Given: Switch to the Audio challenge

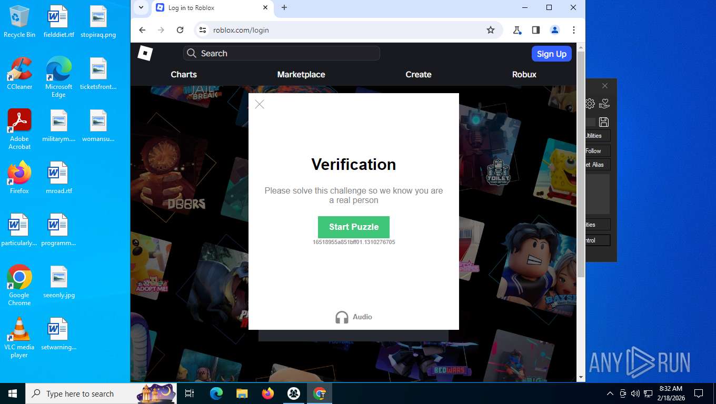Looking at the screenshot, I should point(354,317).
